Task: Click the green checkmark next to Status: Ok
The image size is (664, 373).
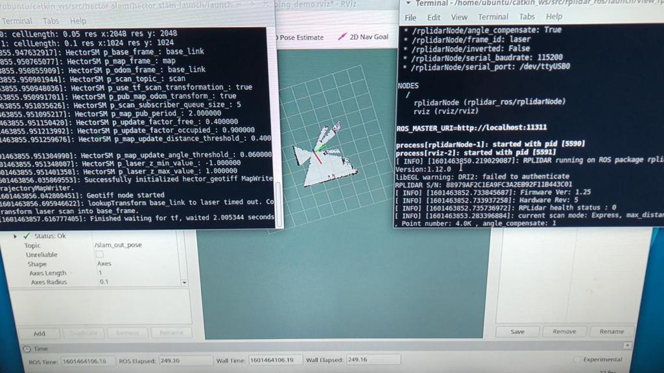Action: tap(27, 236)
